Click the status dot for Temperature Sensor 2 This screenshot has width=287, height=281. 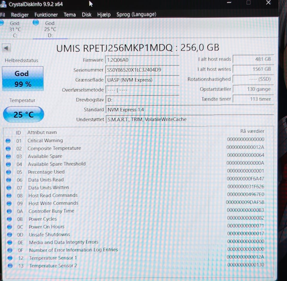click(x=10, y=265)
